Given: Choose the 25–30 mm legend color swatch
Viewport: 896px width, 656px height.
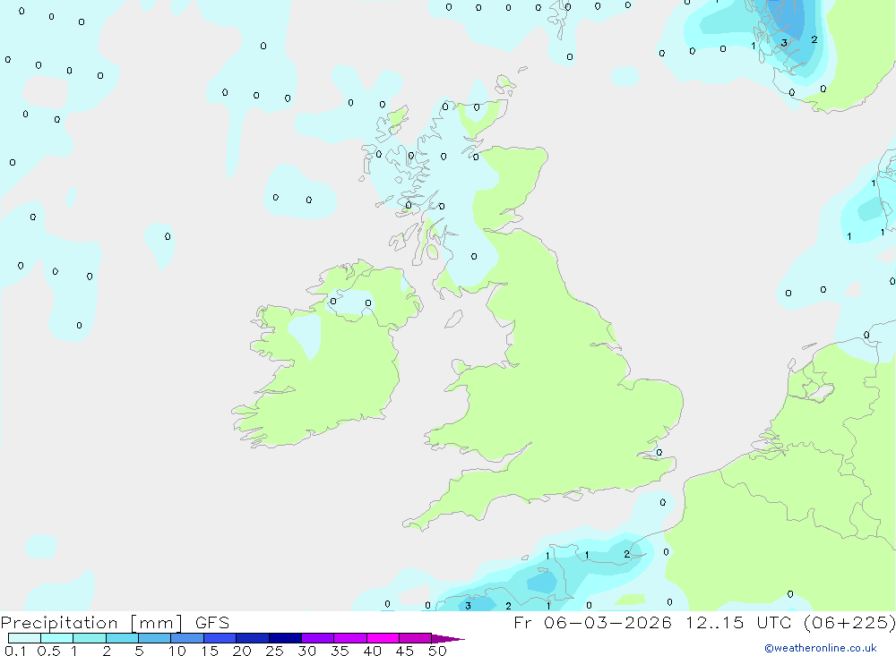Looking at the screenshot, I should coord(285,638).
